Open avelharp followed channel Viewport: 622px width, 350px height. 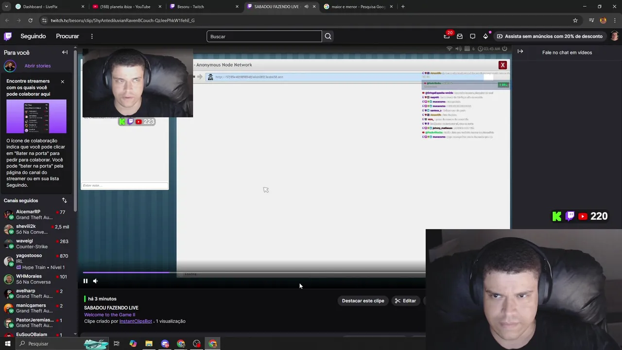point(38,294)
